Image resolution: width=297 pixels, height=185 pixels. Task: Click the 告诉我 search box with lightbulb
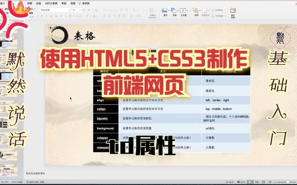84,3
